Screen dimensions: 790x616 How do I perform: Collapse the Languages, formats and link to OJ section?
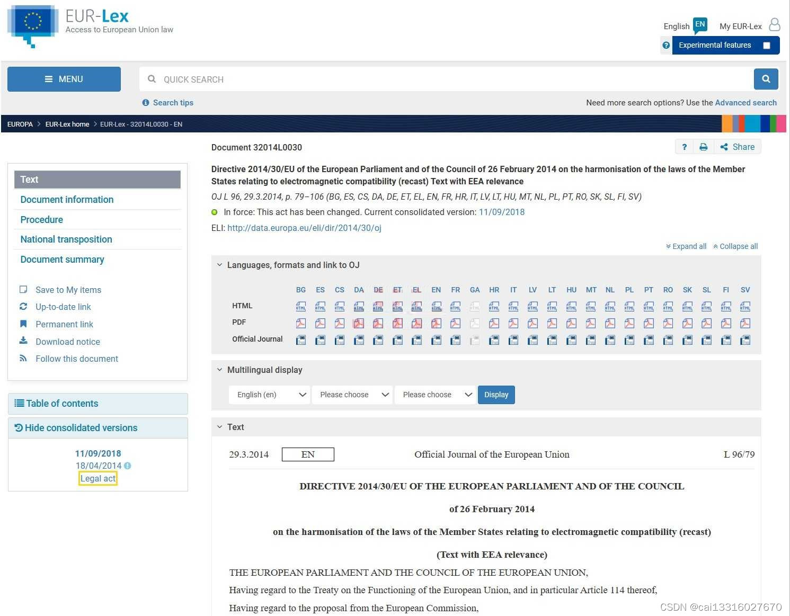(219, 265)
